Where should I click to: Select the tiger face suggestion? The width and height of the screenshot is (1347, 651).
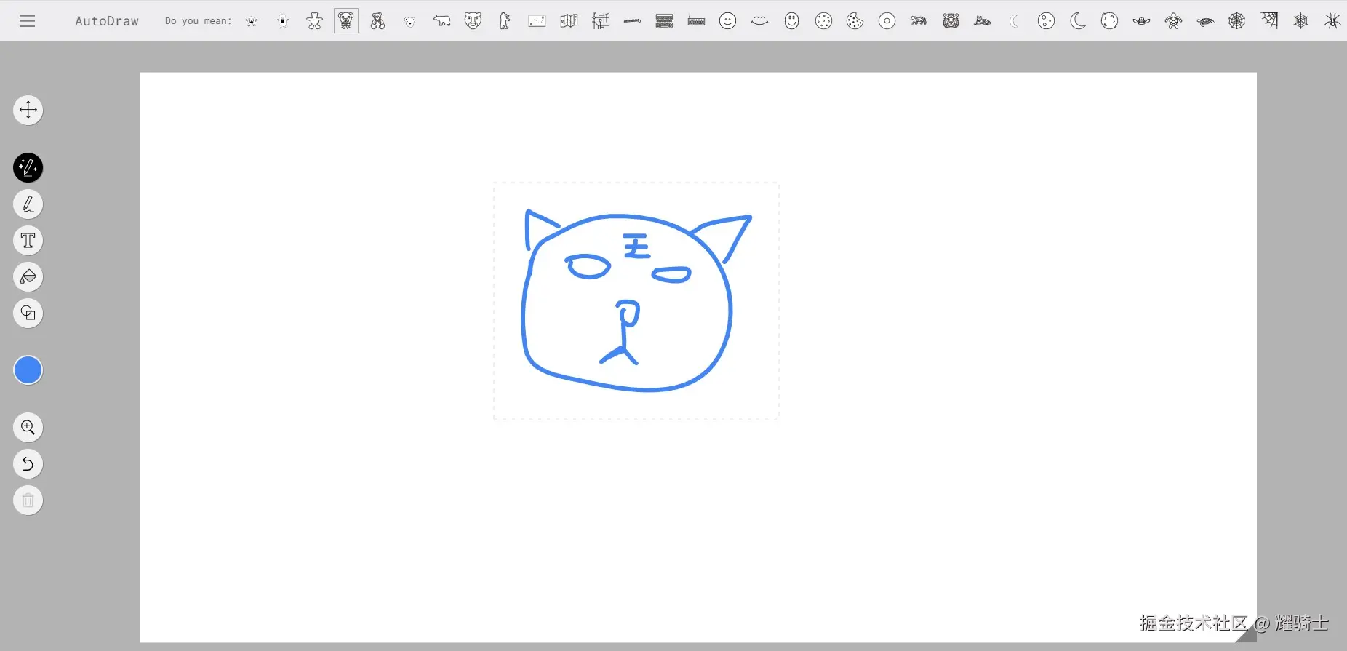click(951, 21)
